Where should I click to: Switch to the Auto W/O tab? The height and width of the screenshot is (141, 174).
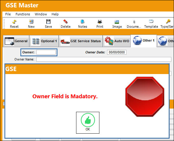[x=116, y=41]
